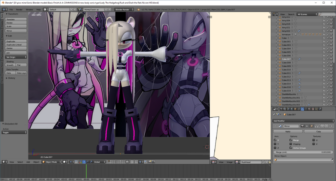Toggle the Vertex Groups checkbox

coord(291,148)
